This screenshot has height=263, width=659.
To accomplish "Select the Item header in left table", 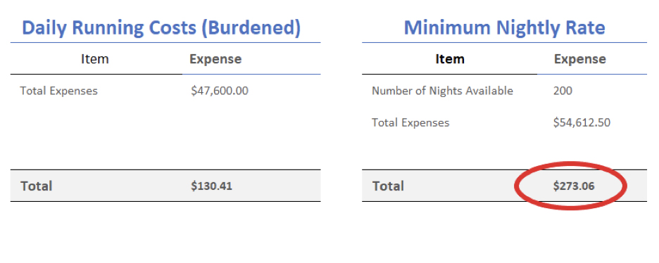I will (94, 59).
